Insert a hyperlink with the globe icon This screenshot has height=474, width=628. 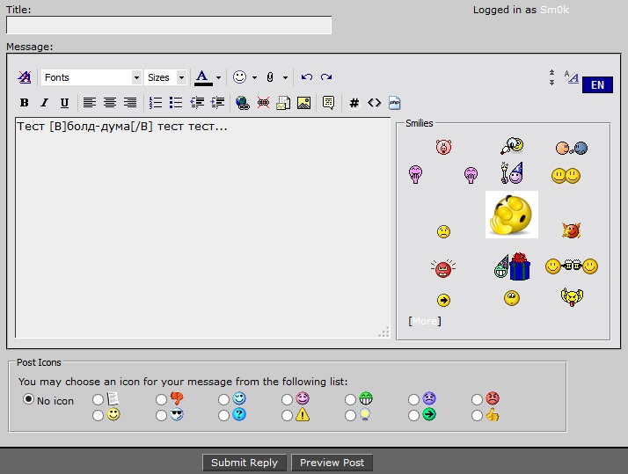pos(243,103)
